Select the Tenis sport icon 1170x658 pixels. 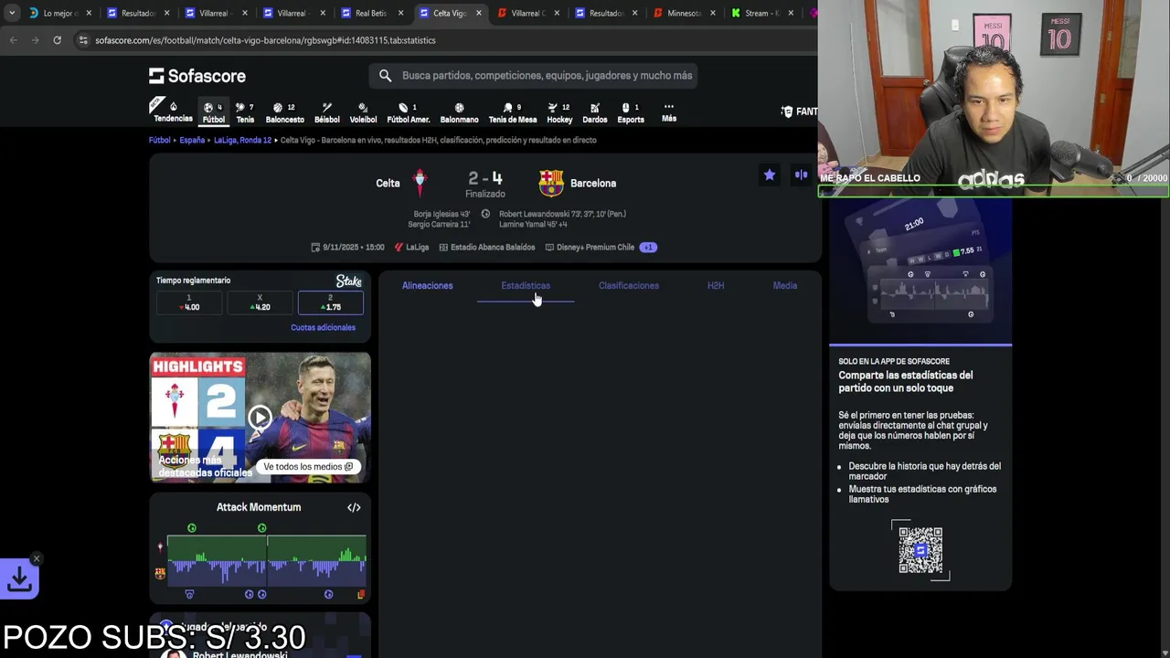[x=245, y=112]
